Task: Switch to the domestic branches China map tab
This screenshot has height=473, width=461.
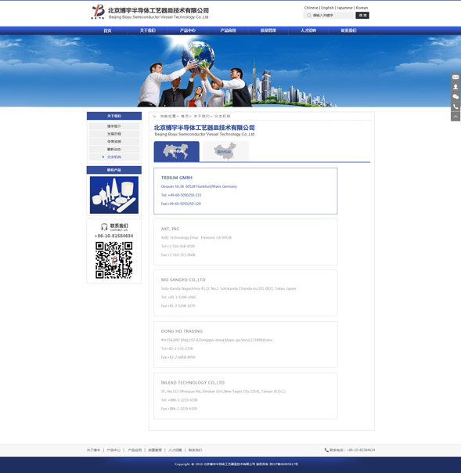Action: pyautogui.click(x=226, y=151)
